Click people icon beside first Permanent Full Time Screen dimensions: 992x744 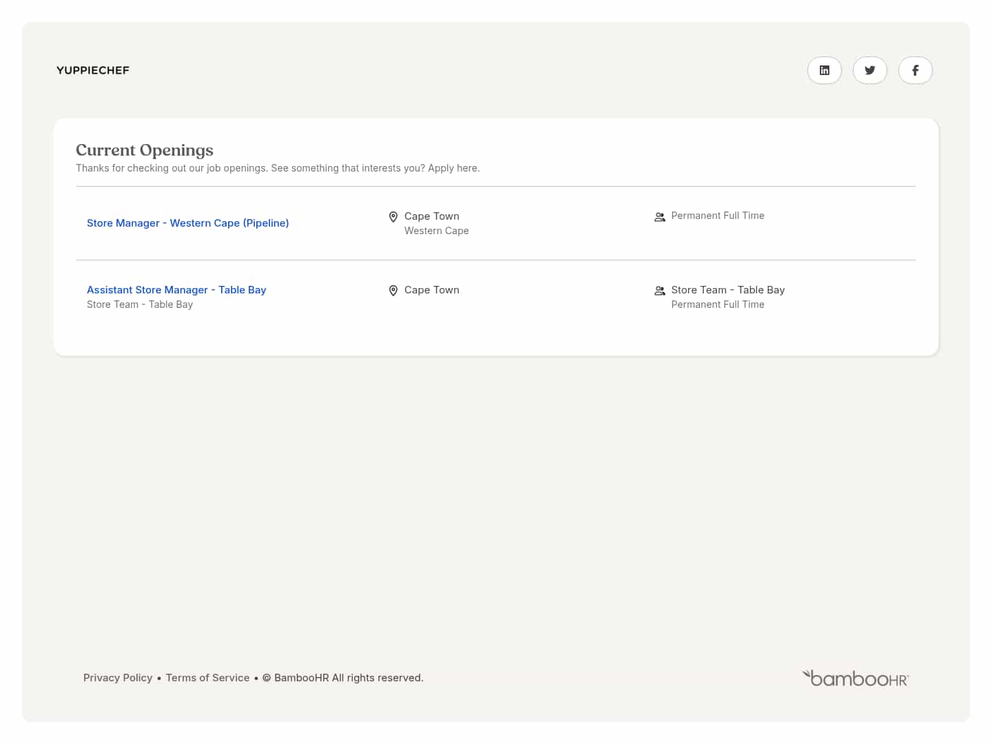[x=660, y=217]
